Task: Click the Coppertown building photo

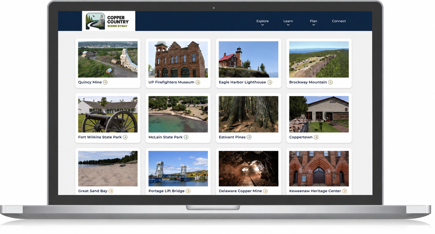Action: pyautogui.click(x=319, y=114)
